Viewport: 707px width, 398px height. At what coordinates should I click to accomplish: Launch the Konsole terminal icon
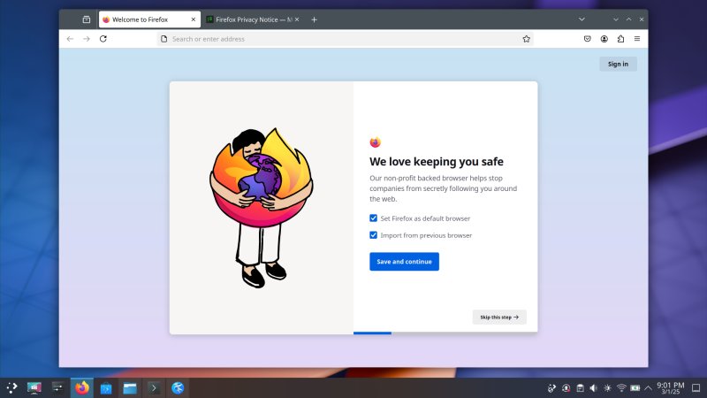coord(154,387)
